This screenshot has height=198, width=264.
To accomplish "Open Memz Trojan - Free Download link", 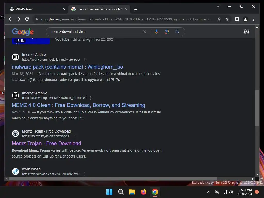I will coord(46,143).
